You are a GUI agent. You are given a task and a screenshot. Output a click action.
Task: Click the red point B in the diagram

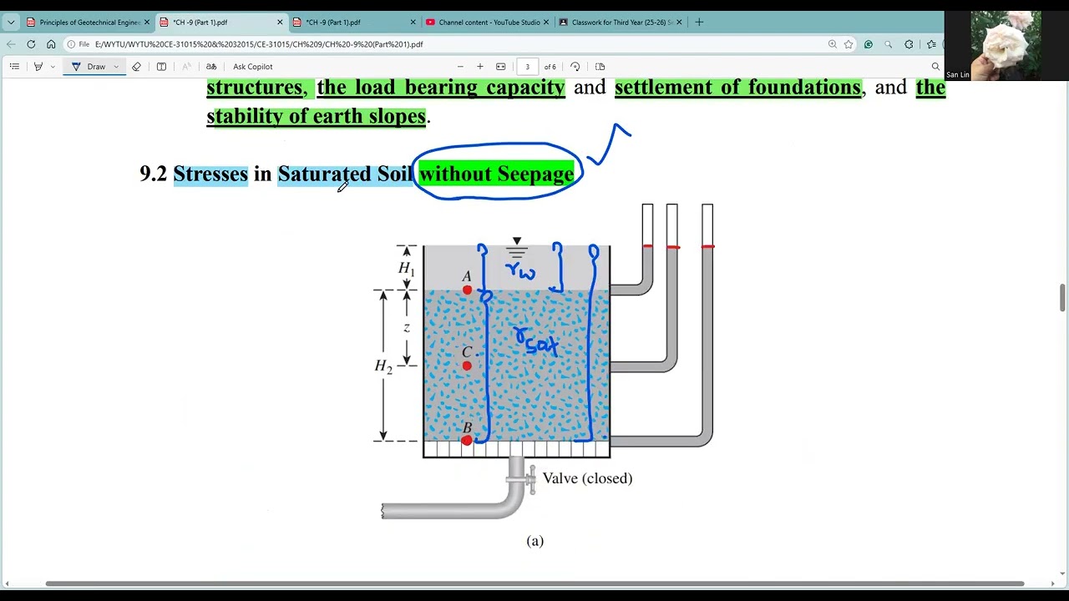(x=467, y=440)
